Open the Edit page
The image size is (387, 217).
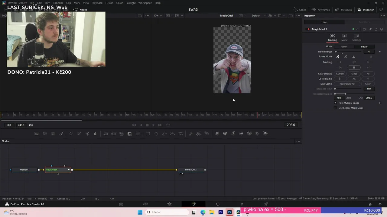(x=169, y=204)
